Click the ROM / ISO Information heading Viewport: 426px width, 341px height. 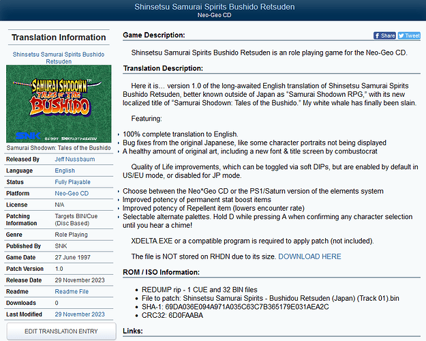pyautogui.click(x=161, y=272)
